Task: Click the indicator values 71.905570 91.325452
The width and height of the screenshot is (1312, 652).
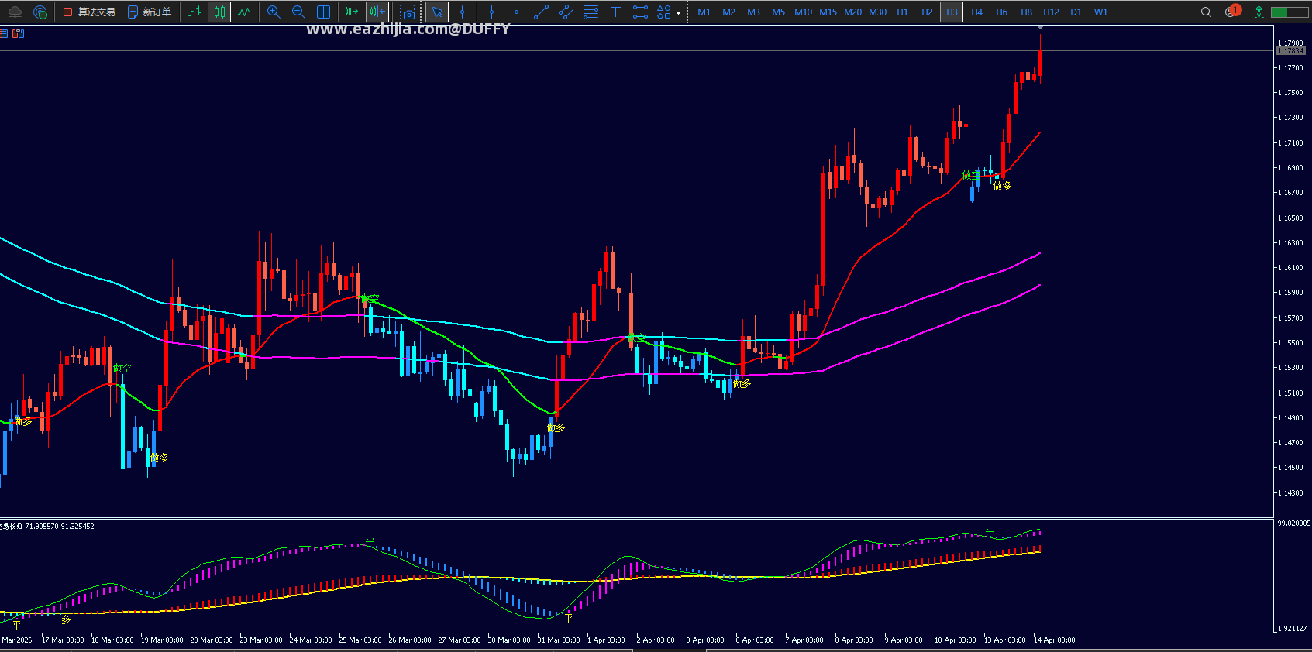Action: pos(60,527)
